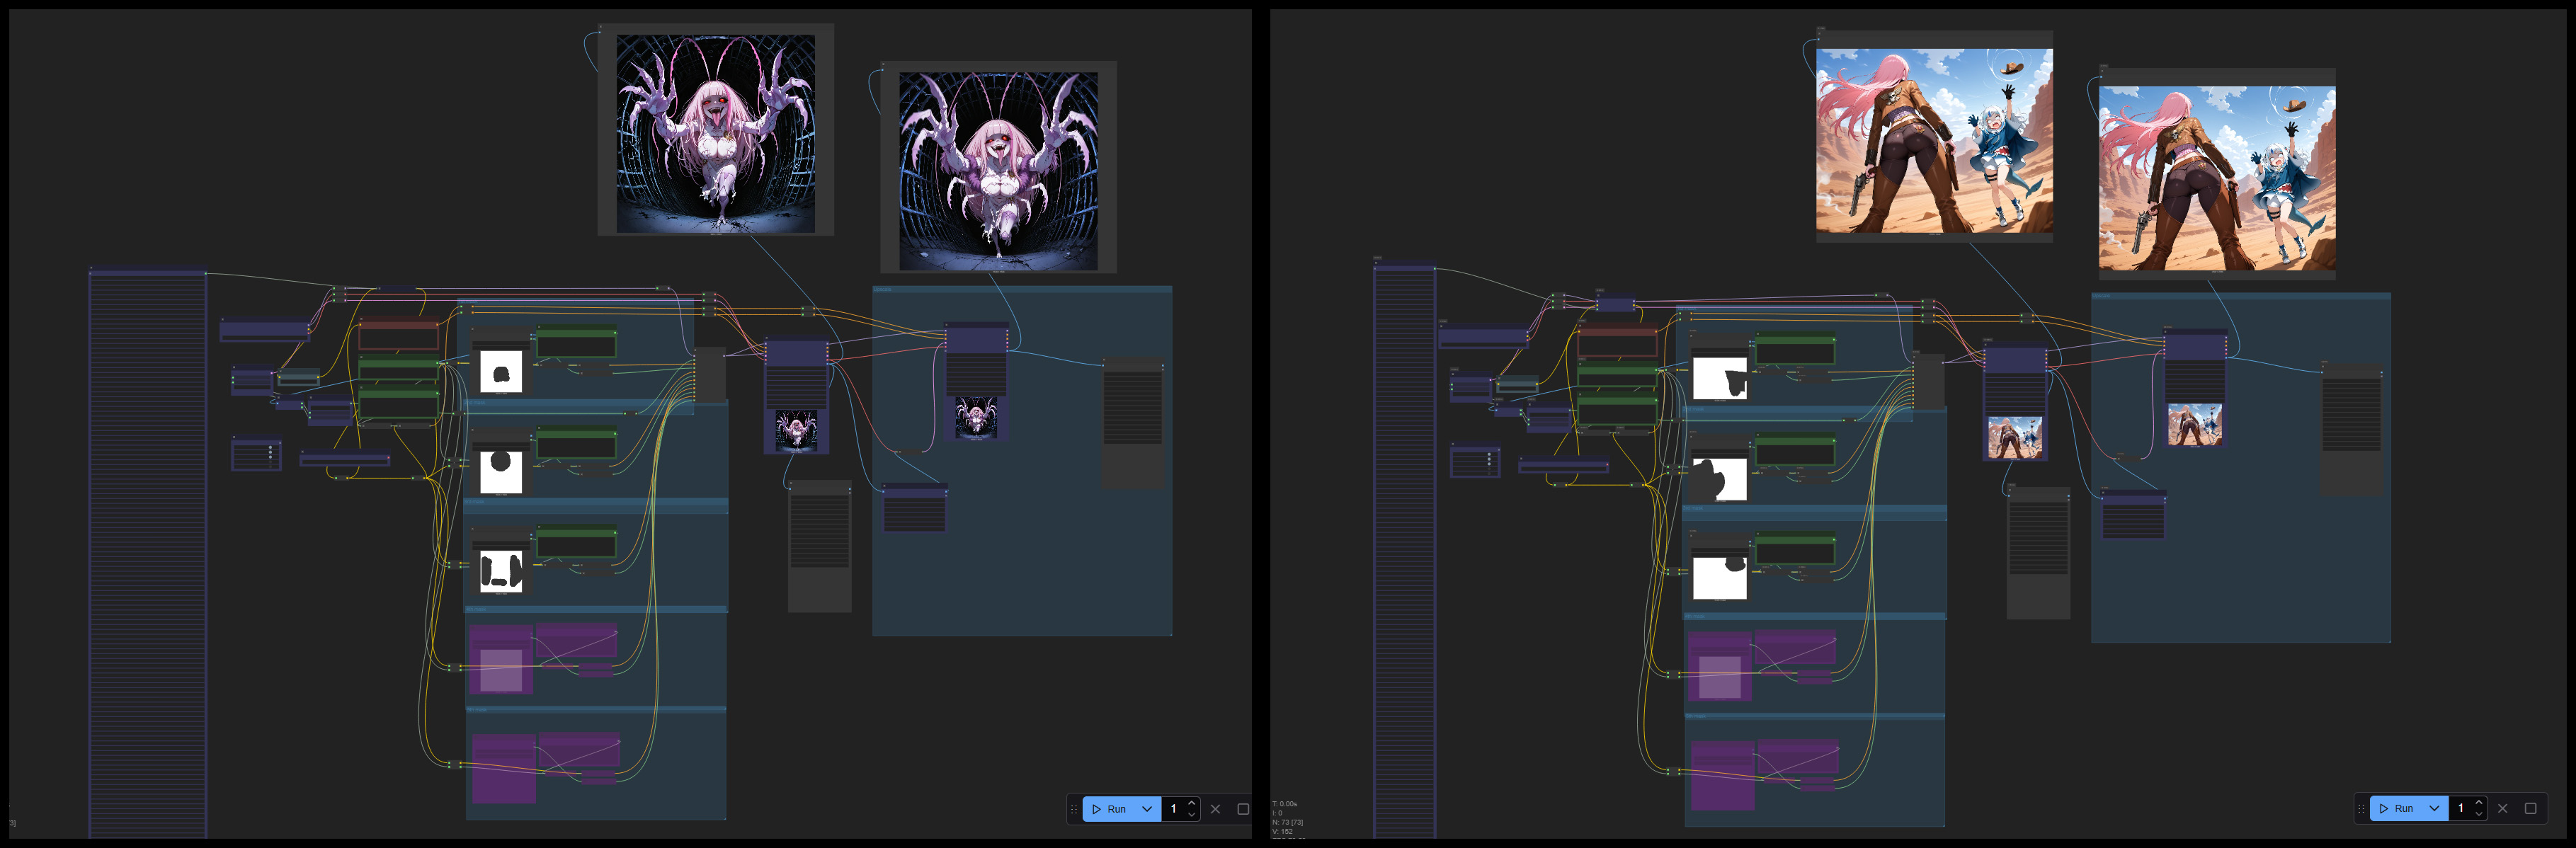Grab drag handle dots of left Run toolbar
This screenshot has height=848, width=2576.
(x=1074, y=809)
